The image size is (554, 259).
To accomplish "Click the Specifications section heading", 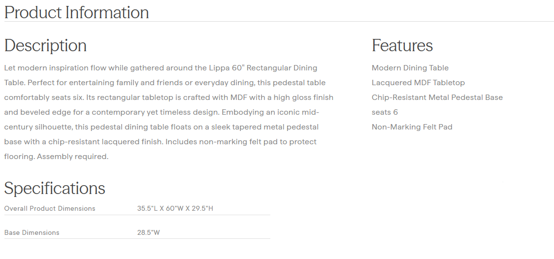I will (55, 188).
